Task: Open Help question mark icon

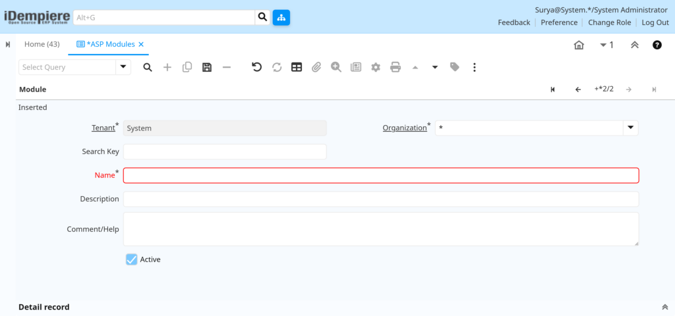Action: point(657,45)
